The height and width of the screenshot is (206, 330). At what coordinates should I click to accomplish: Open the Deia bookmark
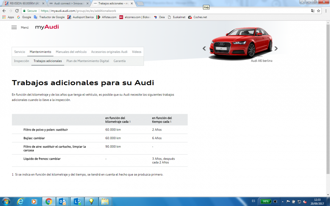(159, 17)
